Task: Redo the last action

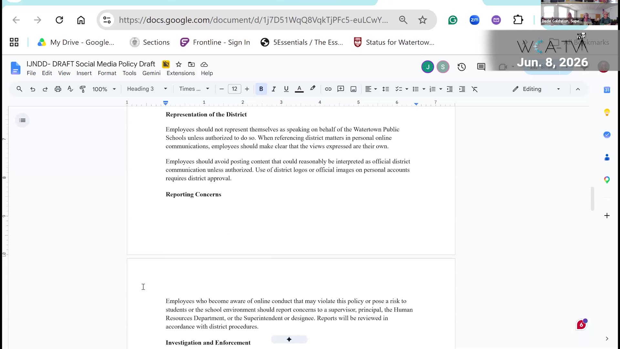Action: pos(45,89)
